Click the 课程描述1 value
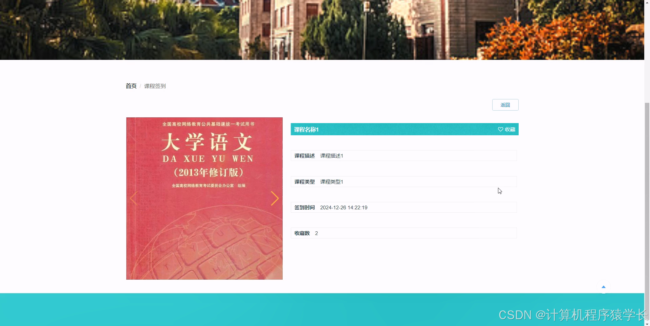650x326 pixels. (x=332, y=156)
